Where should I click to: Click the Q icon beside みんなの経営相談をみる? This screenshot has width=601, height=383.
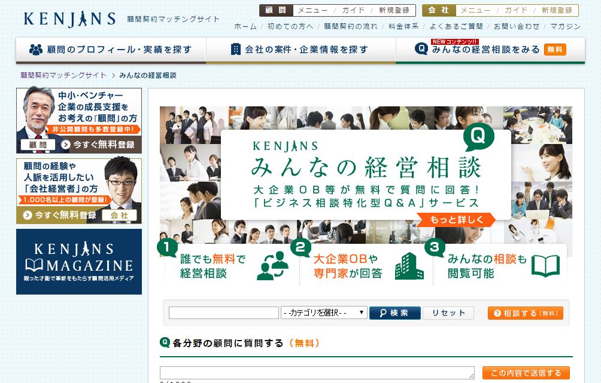(421, 48)
